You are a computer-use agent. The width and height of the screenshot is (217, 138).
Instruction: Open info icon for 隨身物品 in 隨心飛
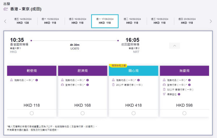click(139, 80)
